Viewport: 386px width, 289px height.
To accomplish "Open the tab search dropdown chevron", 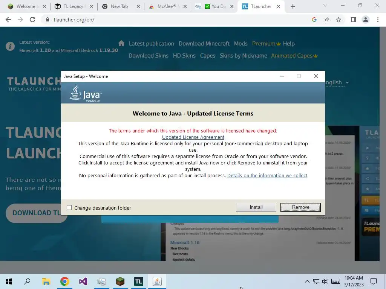I will [325, 5].
